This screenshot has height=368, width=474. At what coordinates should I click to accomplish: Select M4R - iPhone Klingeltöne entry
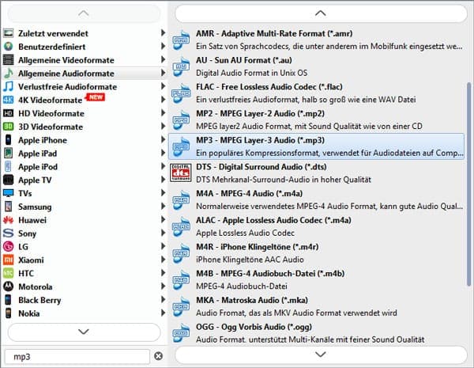click(316, 253)
